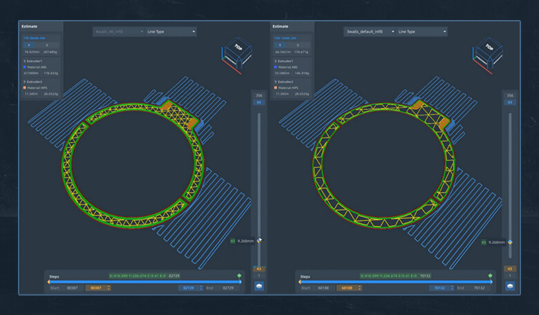Select the ¥ cost toggle in left Estimate panel

(x=28, y=44)
